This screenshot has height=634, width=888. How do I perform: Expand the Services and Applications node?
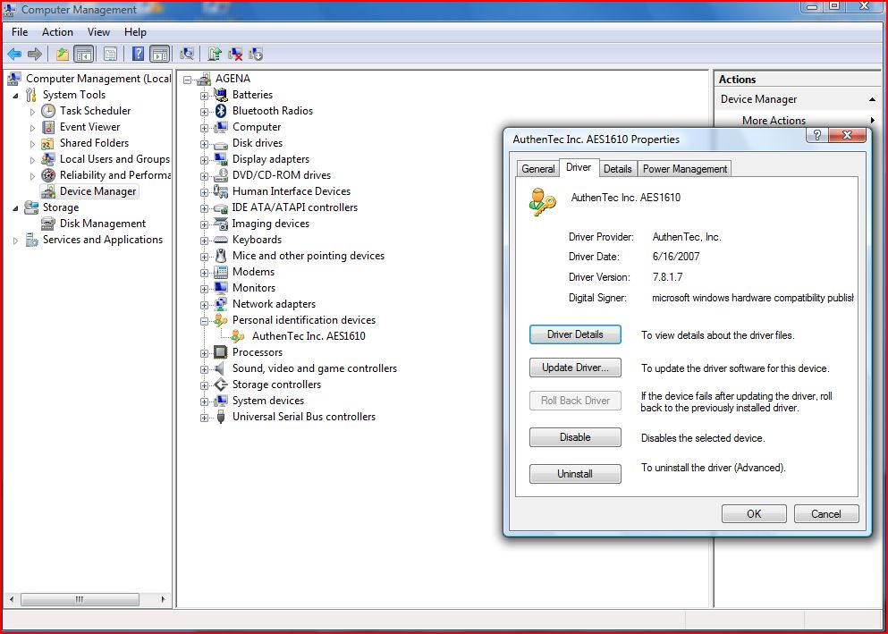tap(15, 241)
